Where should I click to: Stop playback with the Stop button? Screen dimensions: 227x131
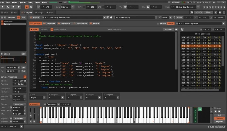(13, 7)
